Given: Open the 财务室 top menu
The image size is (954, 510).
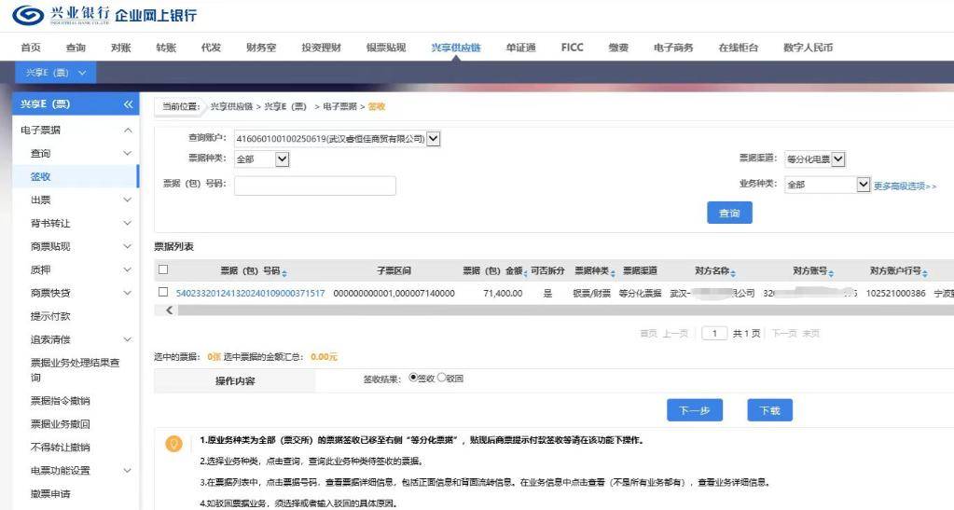Looking at the screenshot, I should (x=261, y=48).
